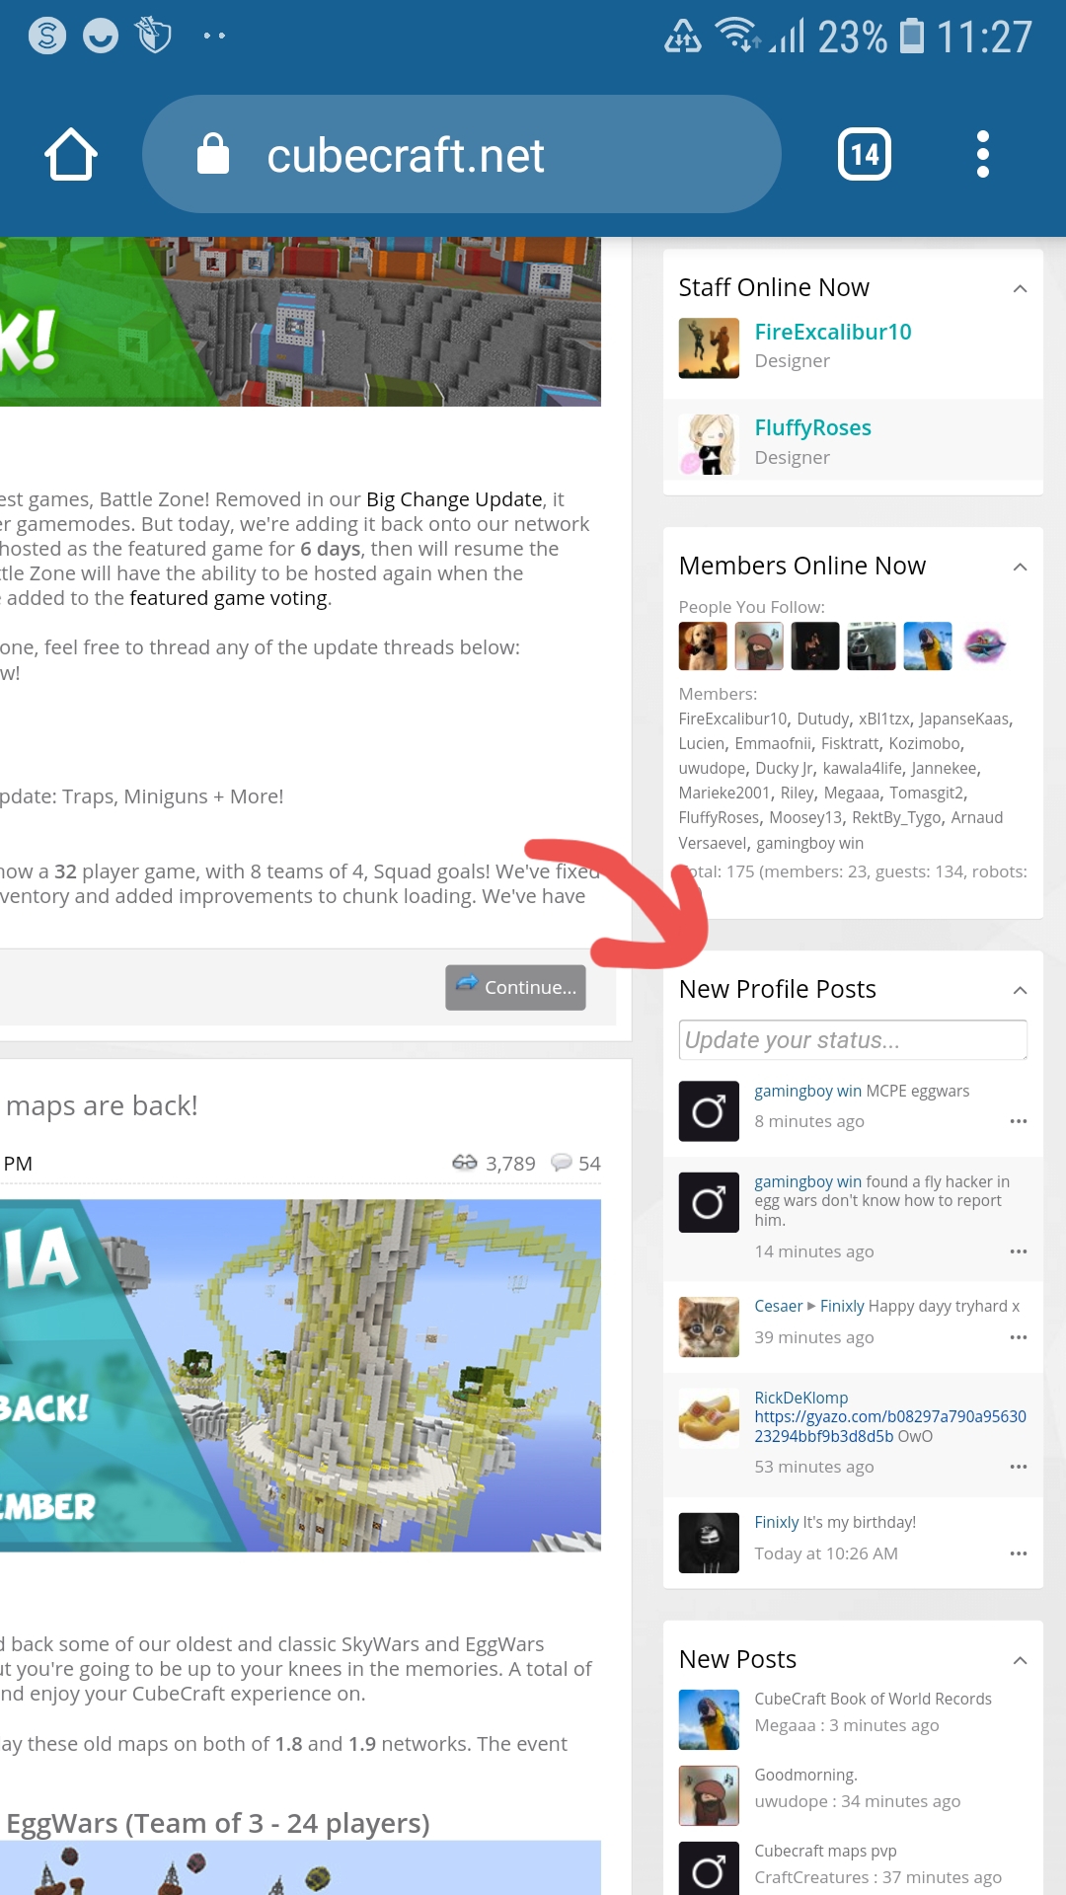Open CubeCraft Book of World Records thread
The width and height of the screenshot is (1066, 1895).
873,1699
